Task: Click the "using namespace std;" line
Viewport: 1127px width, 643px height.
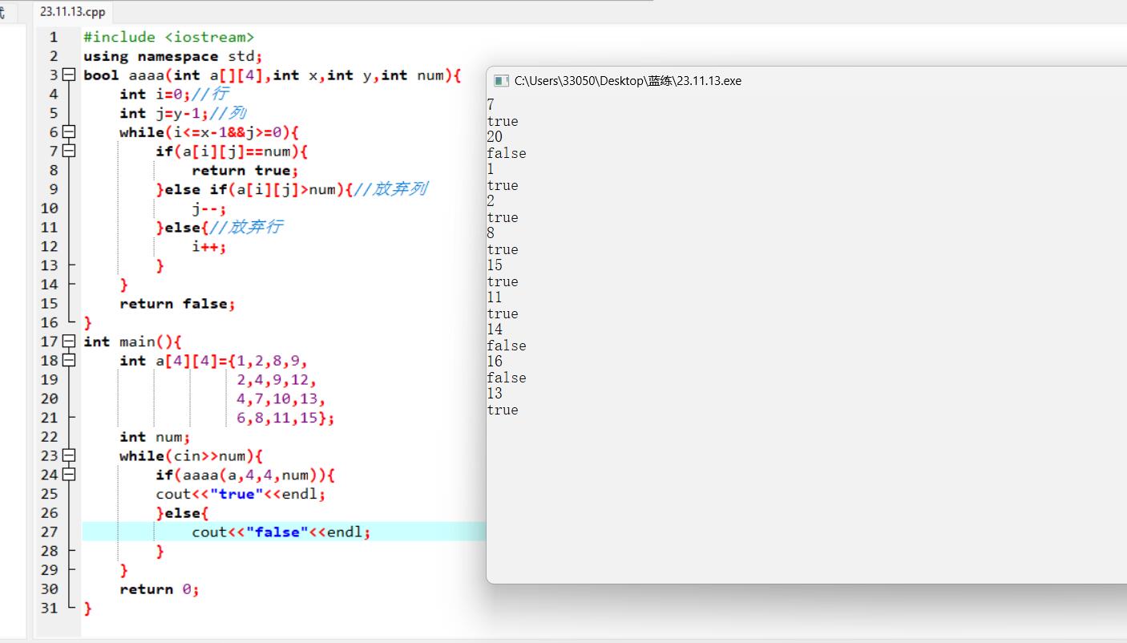Action: 172,56
